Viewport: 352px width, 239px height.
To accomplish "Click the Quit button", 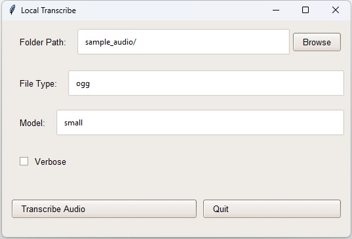I will click(272, 209).
